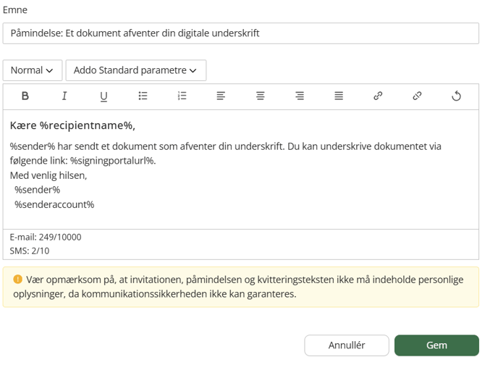Click the %signingportalurl% placeholder text
Screen dimensions: 485x365
[x=113, y=161]
